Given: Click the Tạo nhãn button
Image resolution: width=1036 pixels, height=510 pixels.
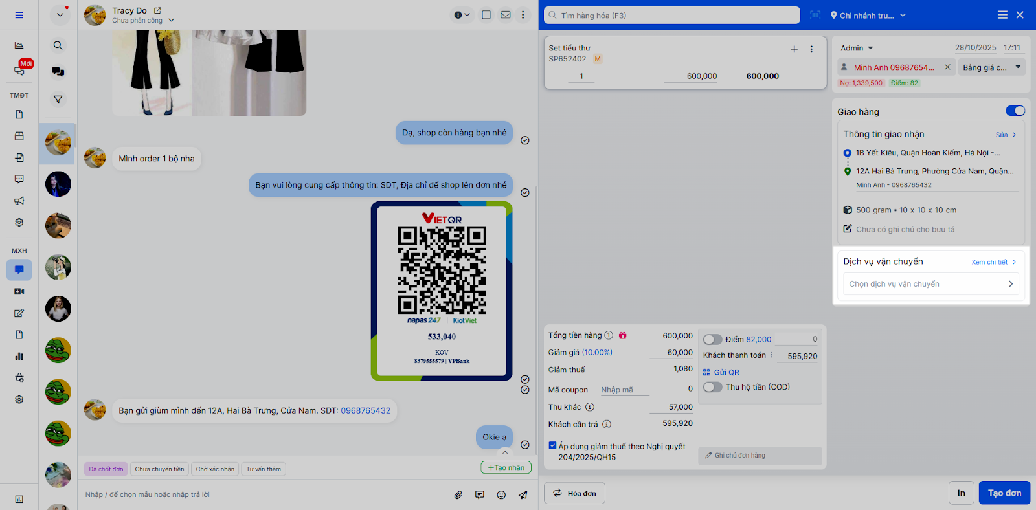Looking at the screenshot, I should click(x=506, y=467).
